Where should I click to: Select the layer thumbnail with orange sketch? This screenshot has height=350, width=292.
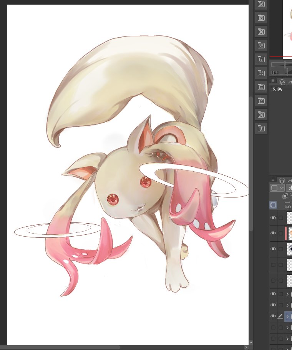pyautogui.click(x=290, y=233)
